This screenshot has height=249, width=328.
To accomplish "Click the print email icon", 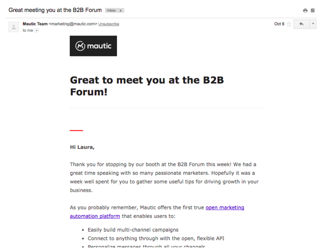I will (305, 10).
